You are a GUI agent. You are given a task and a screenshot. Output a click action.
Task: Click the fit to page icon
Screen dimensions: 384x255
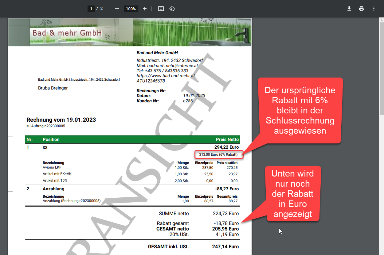click(161, 9)
